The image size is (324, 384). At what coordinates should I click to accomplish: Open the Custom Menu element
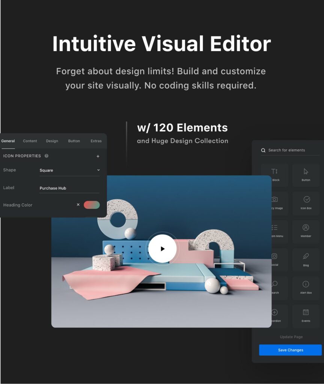click(275, 231)
